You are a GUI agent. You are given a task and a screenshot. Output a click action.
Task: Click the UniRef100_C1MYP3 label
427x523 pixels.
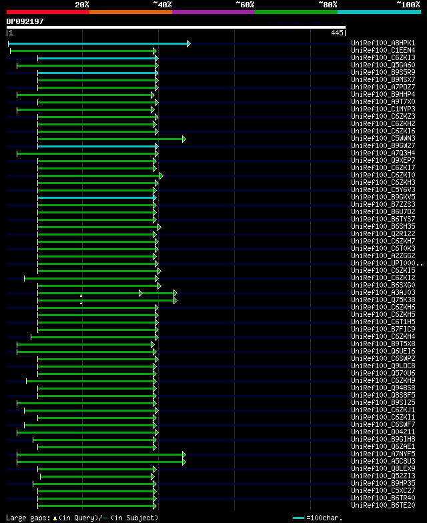(383, 109)
